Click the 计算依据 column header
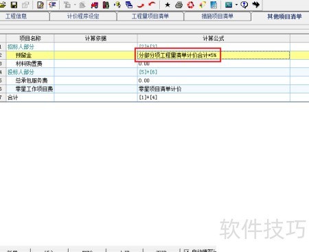Viewport: 309px width, 252px height. [x=95, y=38]
